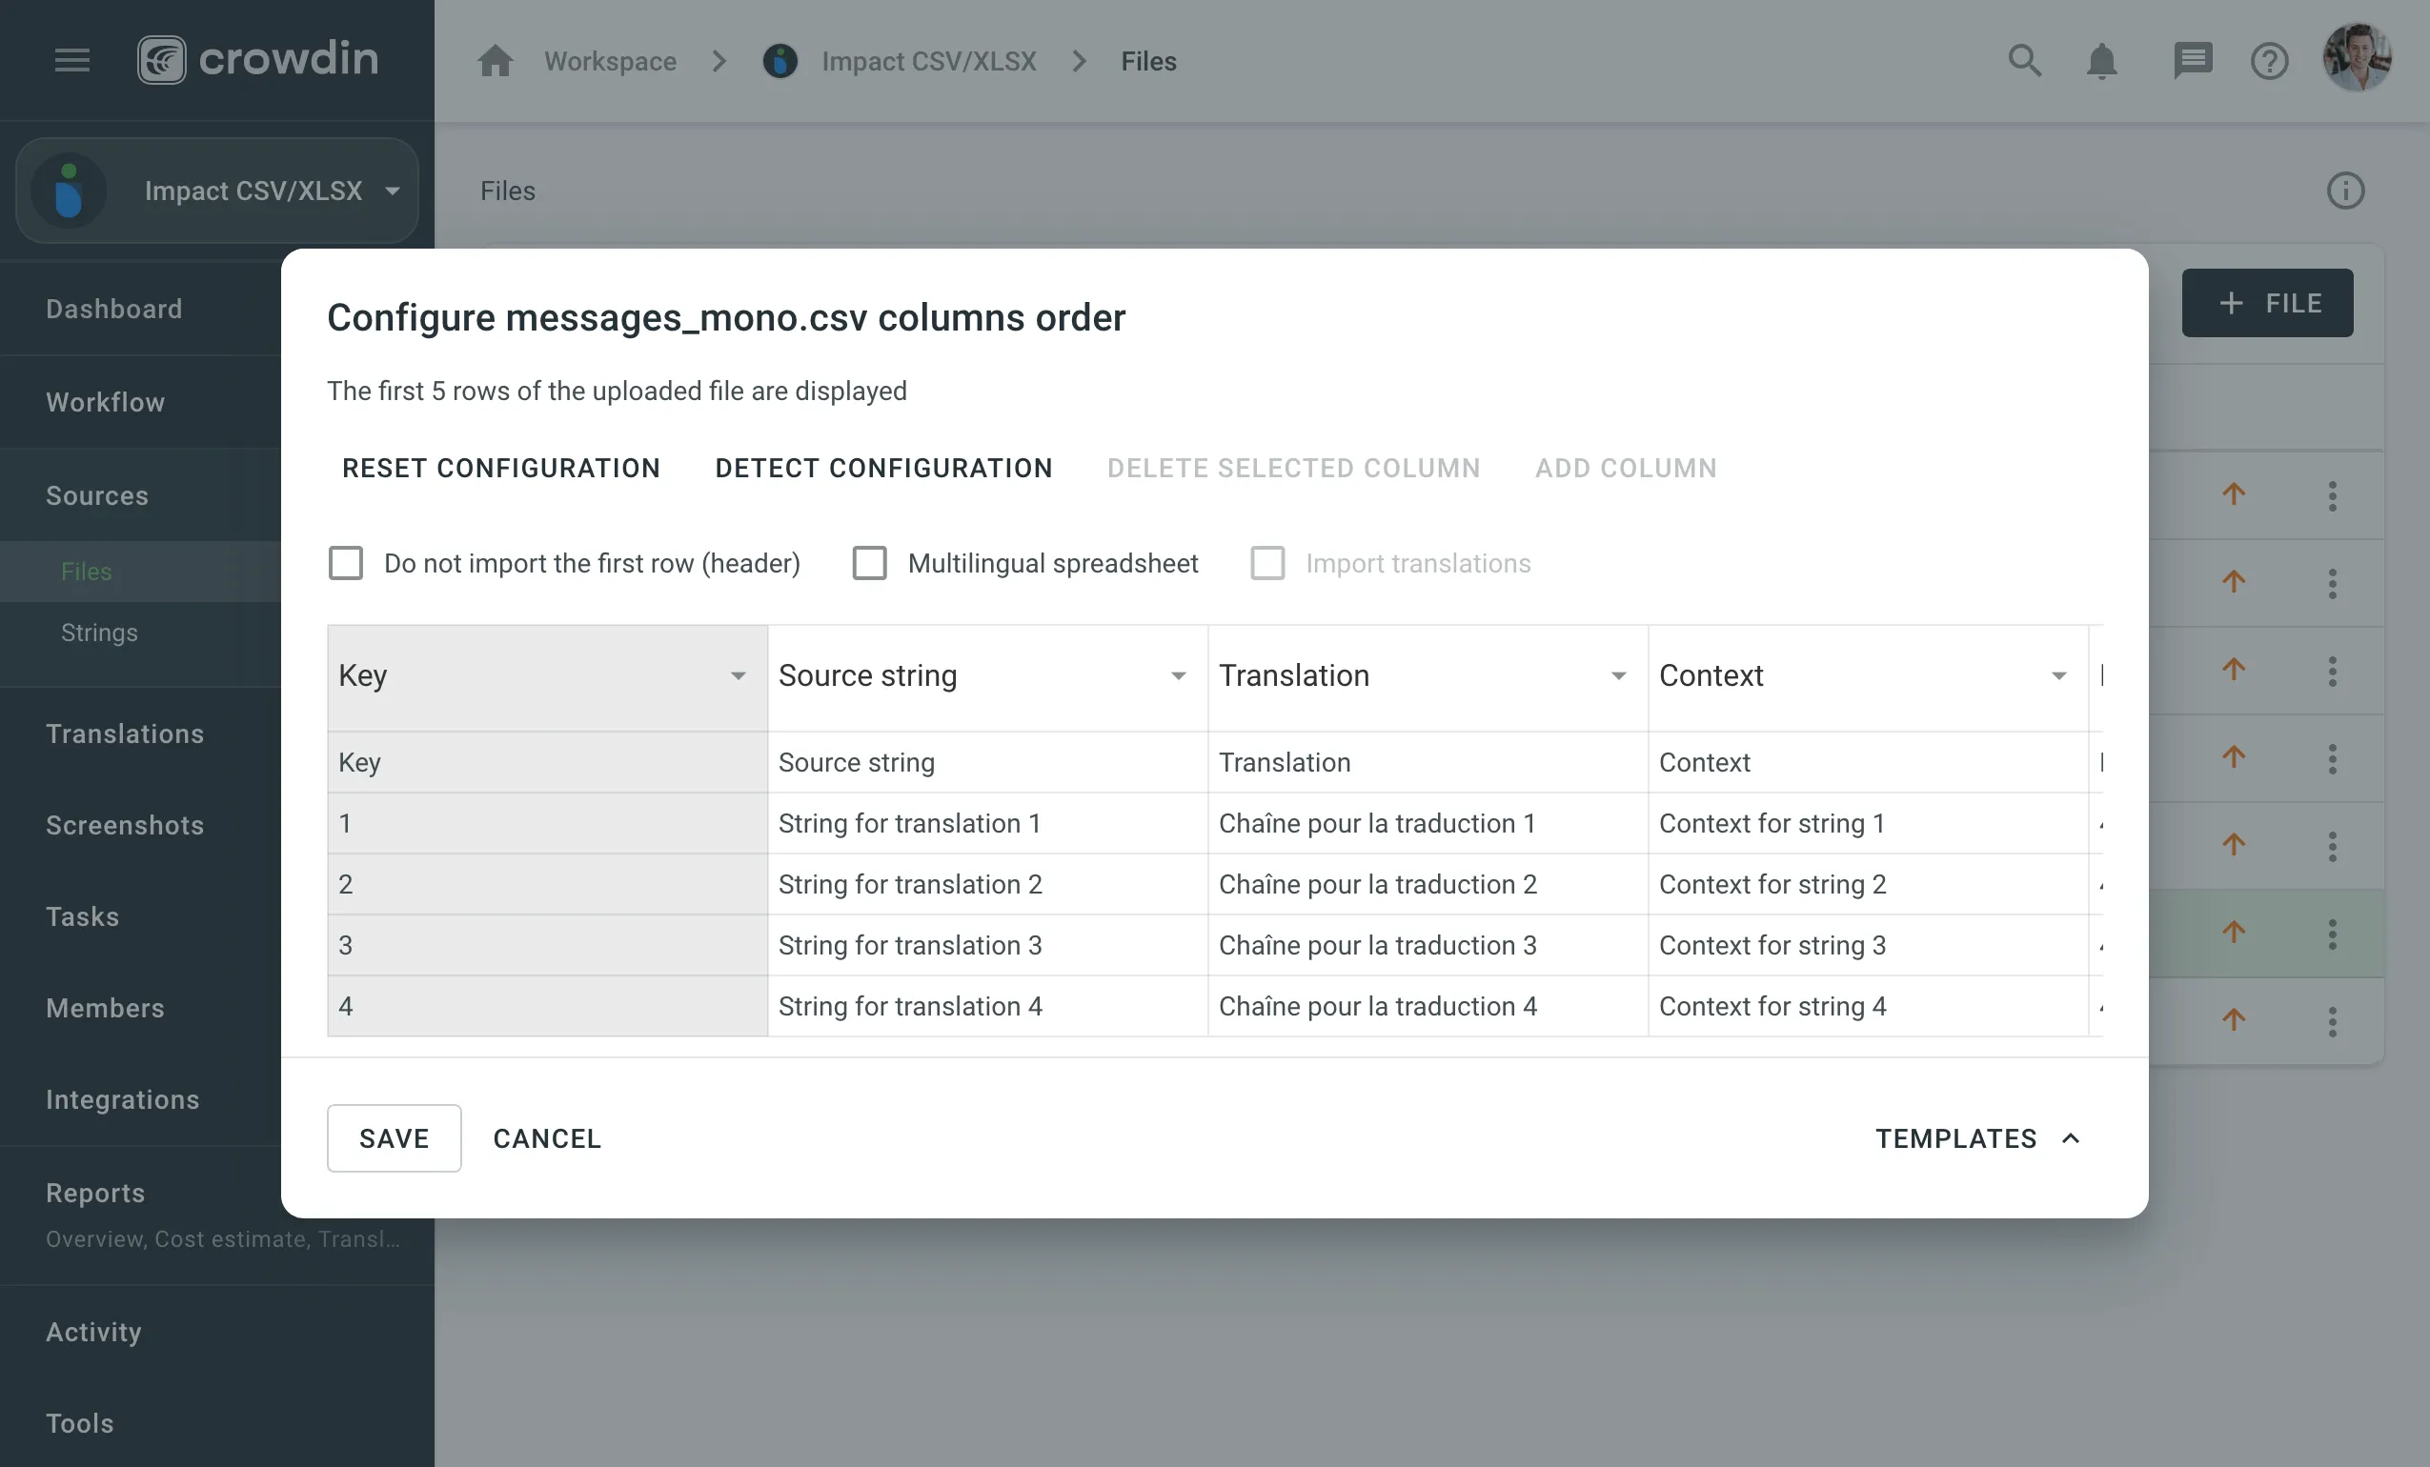Open the help question mark icon
Viewport: 2430px width, 1467px height.
point(2269,61)
